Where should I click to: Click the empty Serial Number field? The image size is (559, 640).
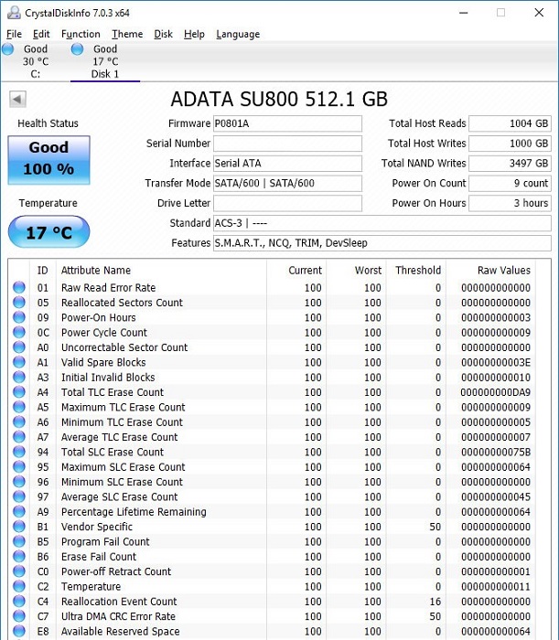point(287,144)
